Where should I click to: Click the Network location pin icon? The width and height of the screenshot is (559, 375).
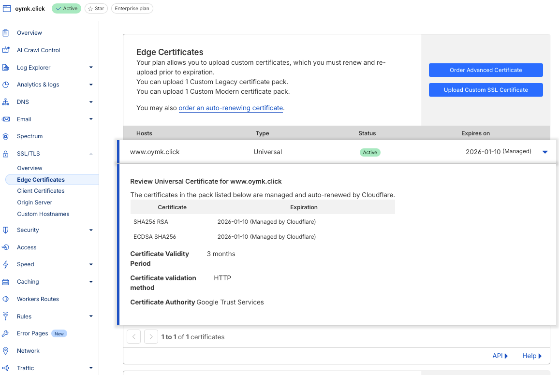(6, 351)
